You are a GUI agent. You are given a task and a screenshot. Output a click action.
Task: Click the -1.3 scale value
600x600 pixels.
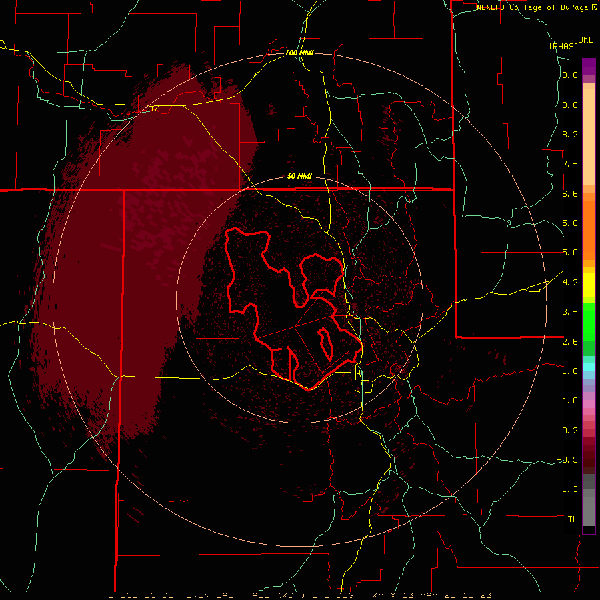[567, 489]
